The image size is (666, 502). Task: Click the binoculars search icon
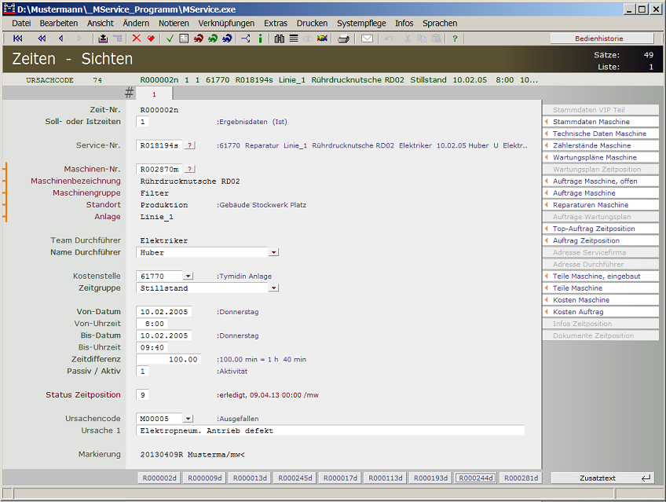point(280,38)
